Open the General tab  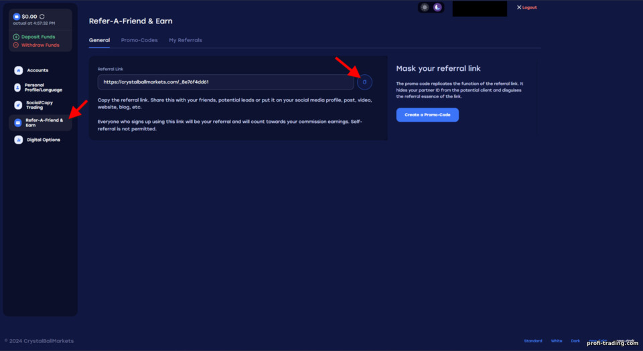99,40
